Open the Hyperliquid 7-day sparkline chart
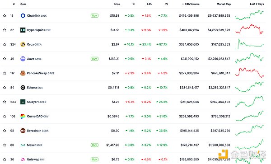Screen dimensions: 271x164 (249, 29)
